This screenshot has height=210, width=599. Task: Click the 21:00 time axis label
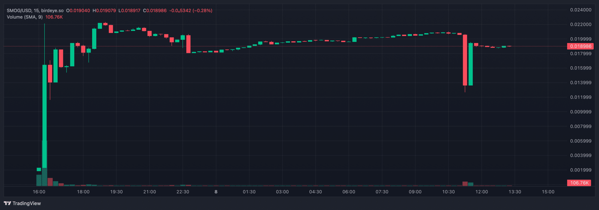coord(149,192)
